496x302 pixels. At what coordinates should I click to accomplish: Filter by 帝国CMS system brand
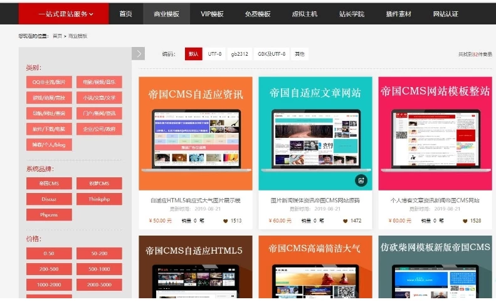[x=49, y=184]
